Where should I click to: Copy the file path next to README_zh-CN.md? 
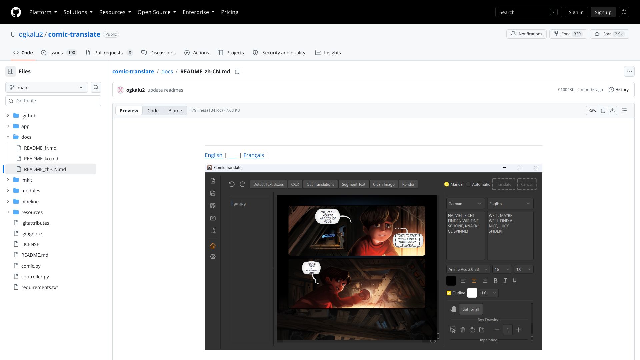[238, 71]
